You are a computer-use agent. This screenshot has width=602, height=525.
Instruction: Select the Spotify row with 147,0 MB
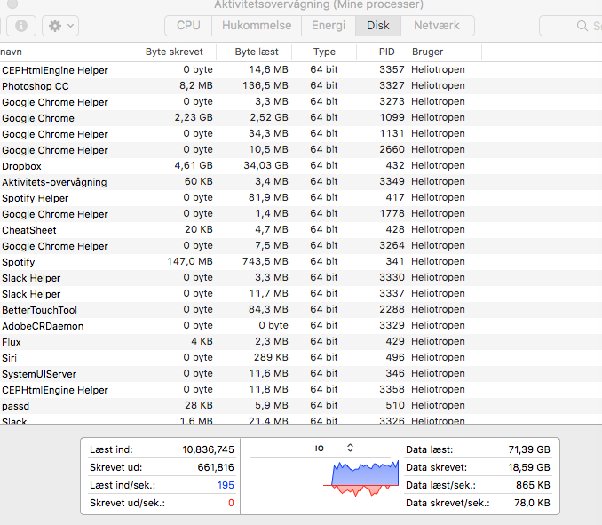pos(301,262)
